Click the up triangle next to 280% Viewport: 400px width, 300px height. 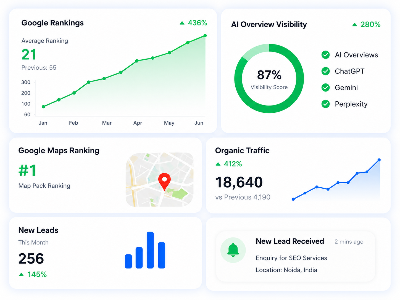coord(355,25)
